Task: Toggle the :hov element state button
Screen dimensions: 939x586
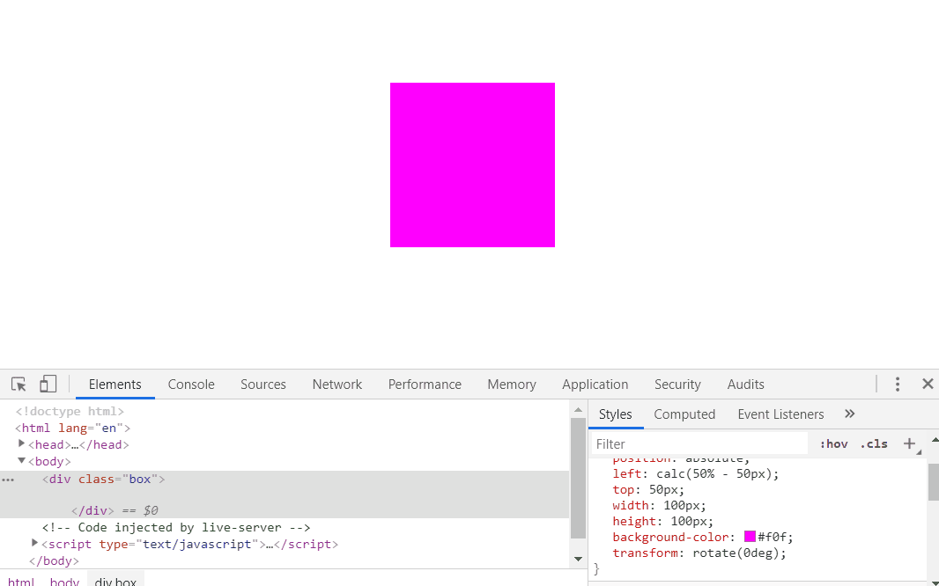Action: pyautogui.click(x=833, y=443)
